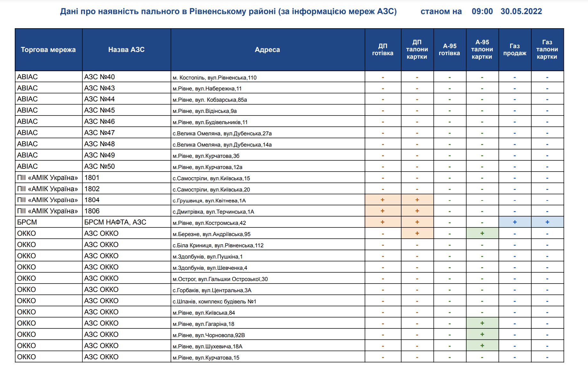Click the green A-95 plus for Чорновола,92В
Viewport: 588px width, 374px height.
click(x=482, y=334)
